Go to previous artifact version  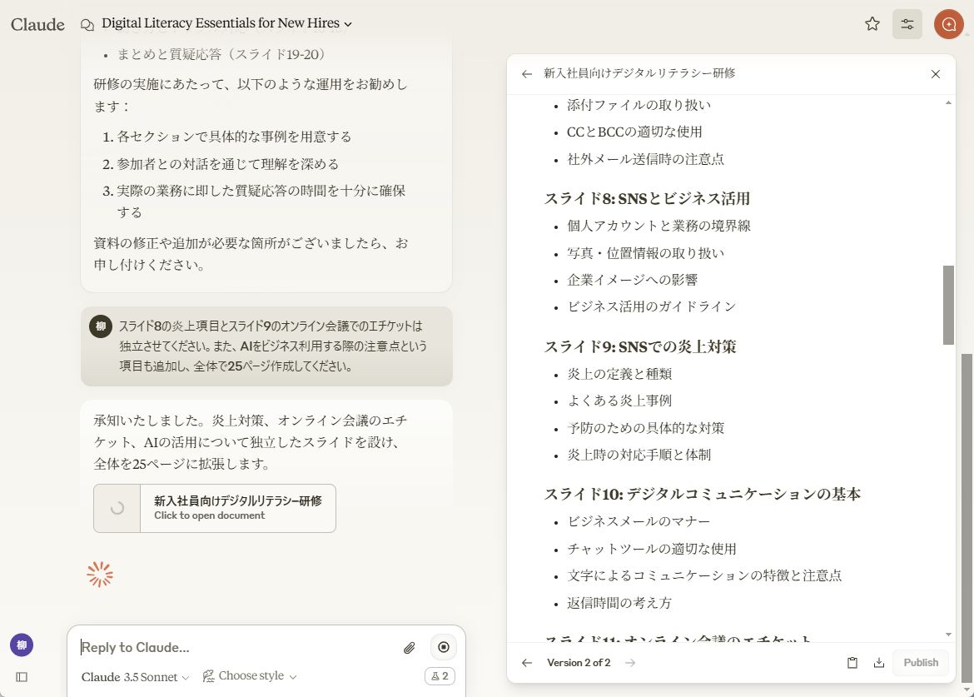[x=527, y=663]
